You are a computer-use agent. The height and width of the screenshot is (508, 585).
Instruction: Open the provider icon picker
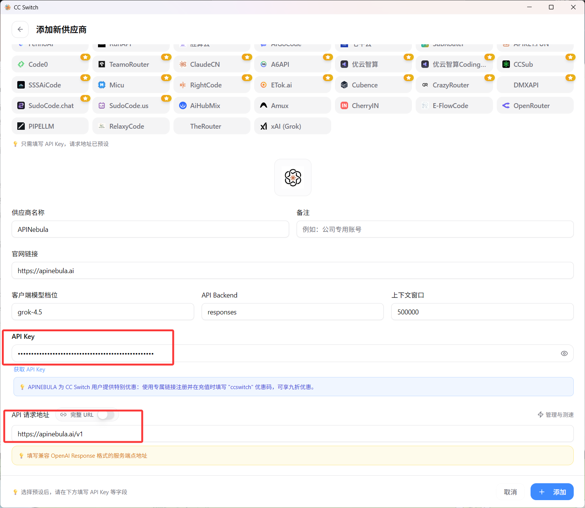click(293, 177)
